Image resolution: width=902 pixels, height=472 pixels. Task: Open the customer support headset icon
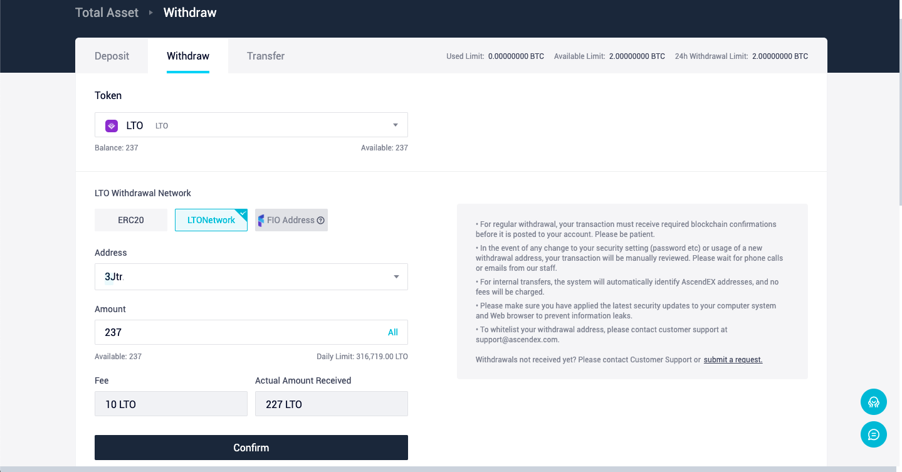(x=874, y=402)
